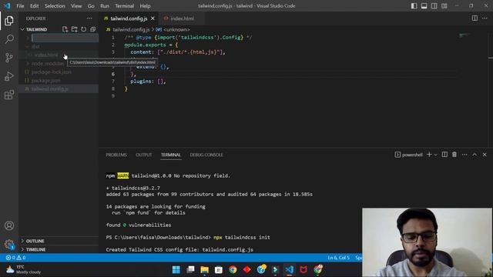Open the Terminal menu
The image size is (493, 277).
(124, 6)
